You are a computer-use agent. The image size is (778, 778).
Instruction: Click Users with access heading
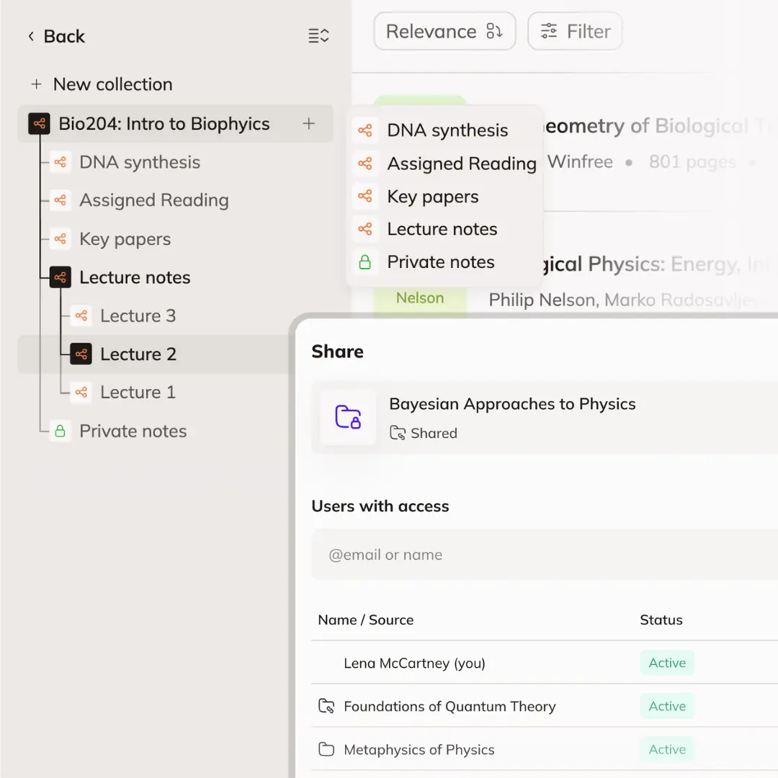click(380, 506)
